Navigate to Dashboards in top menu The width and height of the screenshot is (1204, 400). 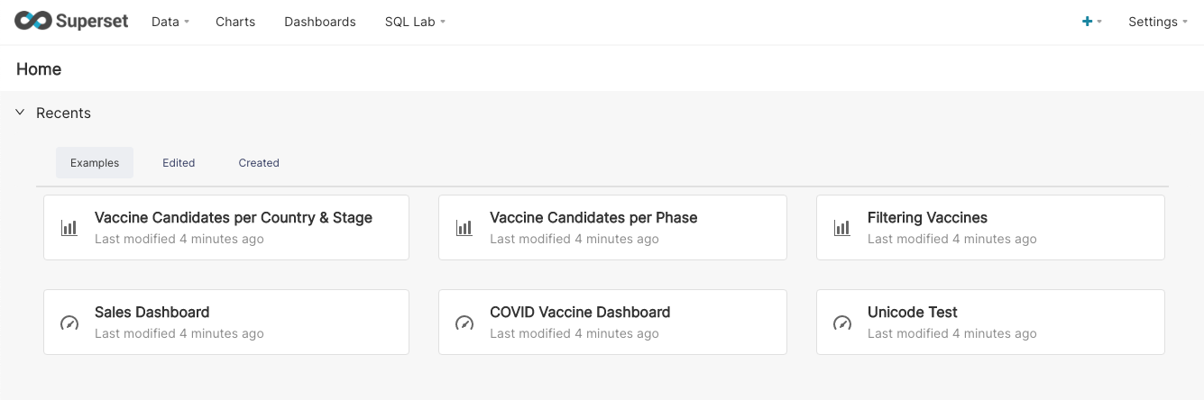[320, 22]
